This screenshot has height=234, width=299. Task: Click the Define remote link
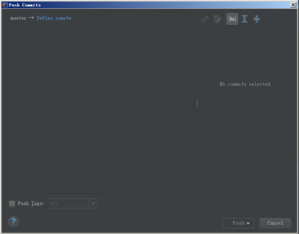[54, 18]
